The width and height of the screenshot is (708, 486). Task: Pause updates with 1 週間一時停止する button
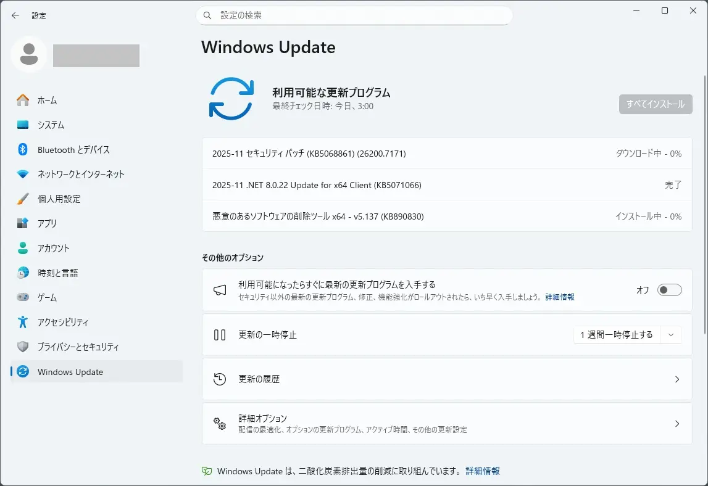point(617,335)
